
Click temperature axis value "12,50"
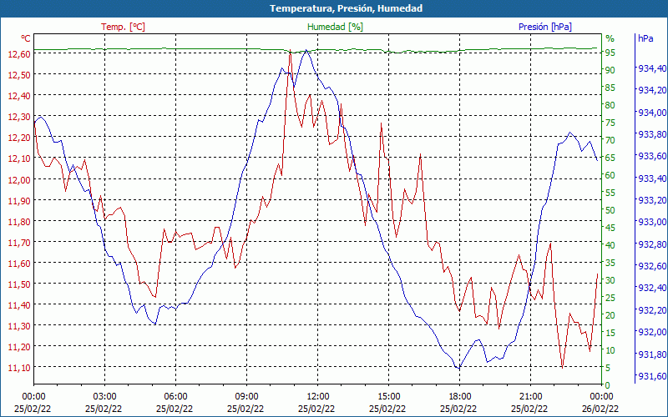[18, 74]
